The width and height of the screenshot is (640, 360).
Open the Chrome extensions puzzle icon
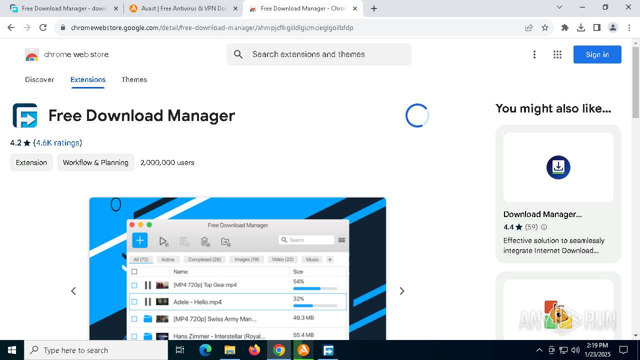[565, 27]
